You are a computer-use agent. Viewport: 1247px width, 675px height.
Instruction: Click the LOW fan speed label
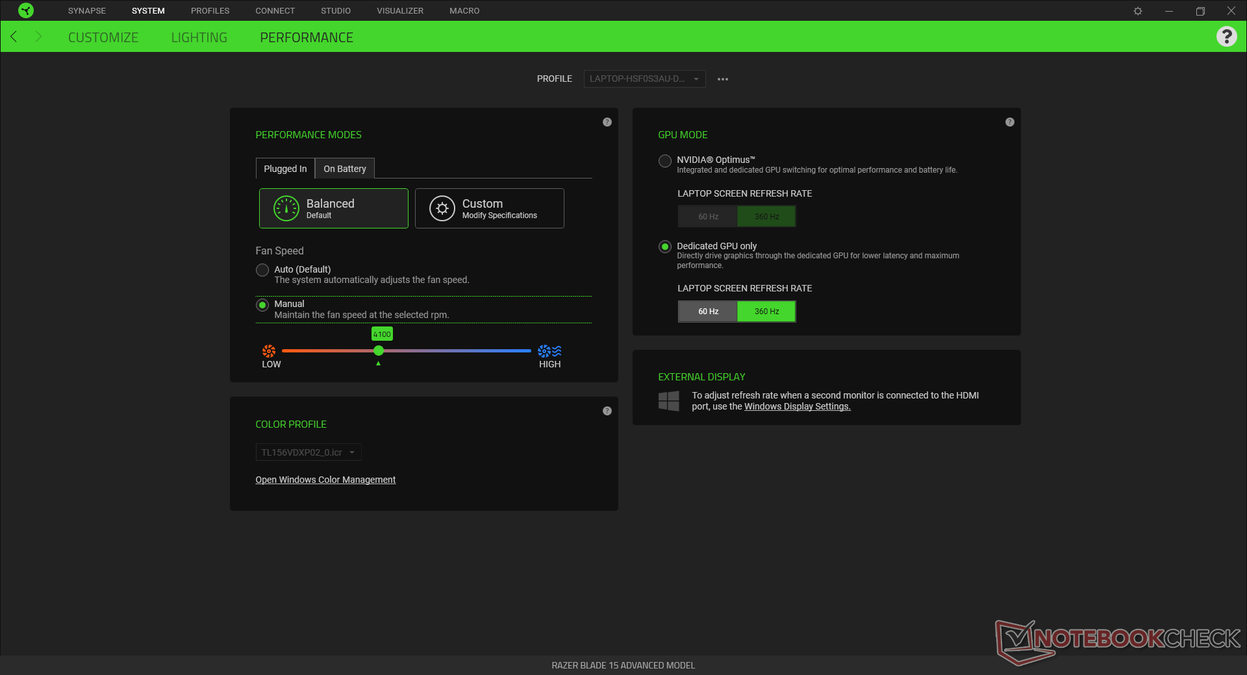pos(271,365)
